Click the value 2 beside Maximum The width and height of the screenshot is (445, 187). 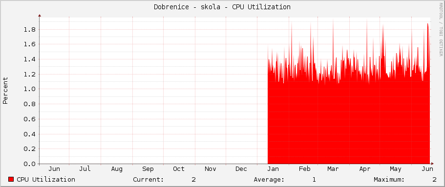tap(435, 179)
